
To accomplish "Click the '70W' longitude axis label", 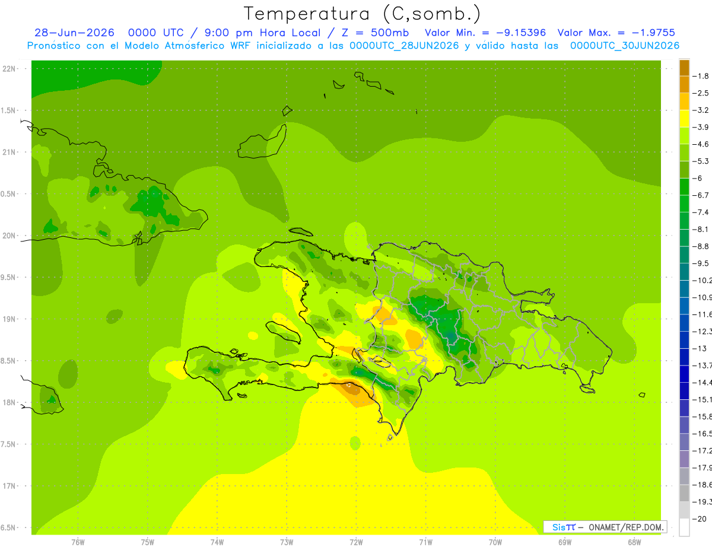I will (495, 542).
